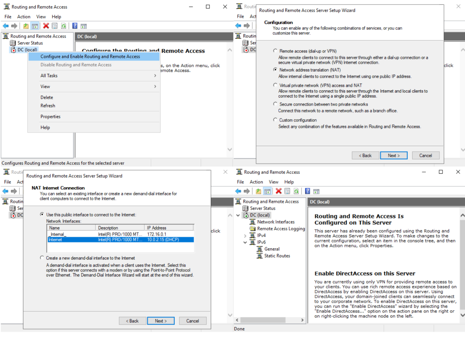Select Create a new demand-dial interface option
The image size is (465, 342).
(x=42, y=258)
